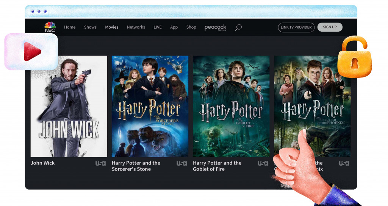The width and height of the screenshot is (388, 206).
Task: Open the Shows menu item
Action: (x=90, y=27)
